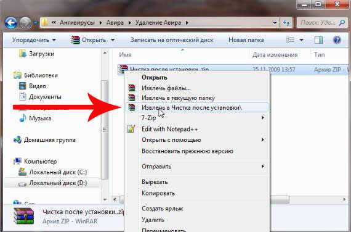Viewport: 351px width, 232px height.
Task: Click the Домашняя группа icon
Action: [17, 140]
